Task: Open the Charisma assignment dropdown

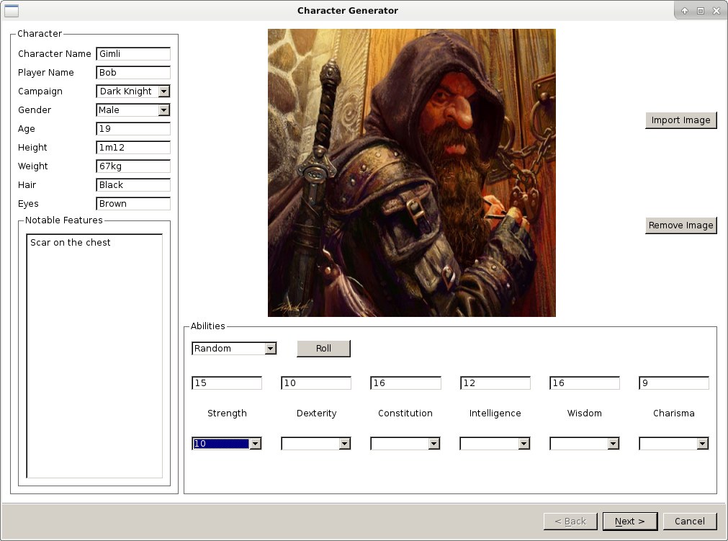Action: coord(703,444)
